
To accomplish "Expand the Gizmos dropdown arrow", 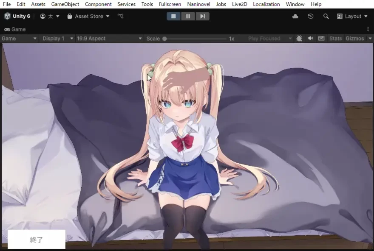I will pyautogui.click(x=370, y=39).
